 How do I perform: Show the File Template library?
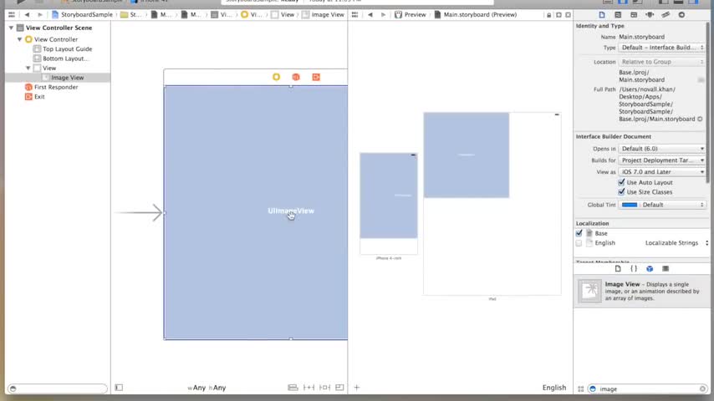(x=618, y=268)
